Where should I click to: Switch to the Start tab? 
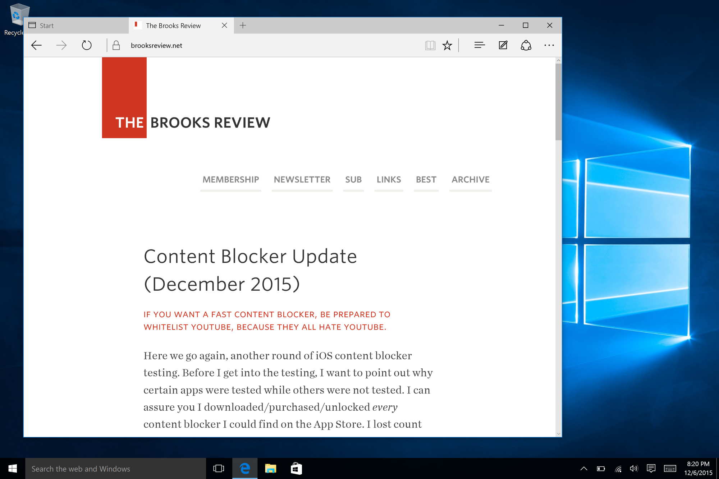tap(77, 26)
